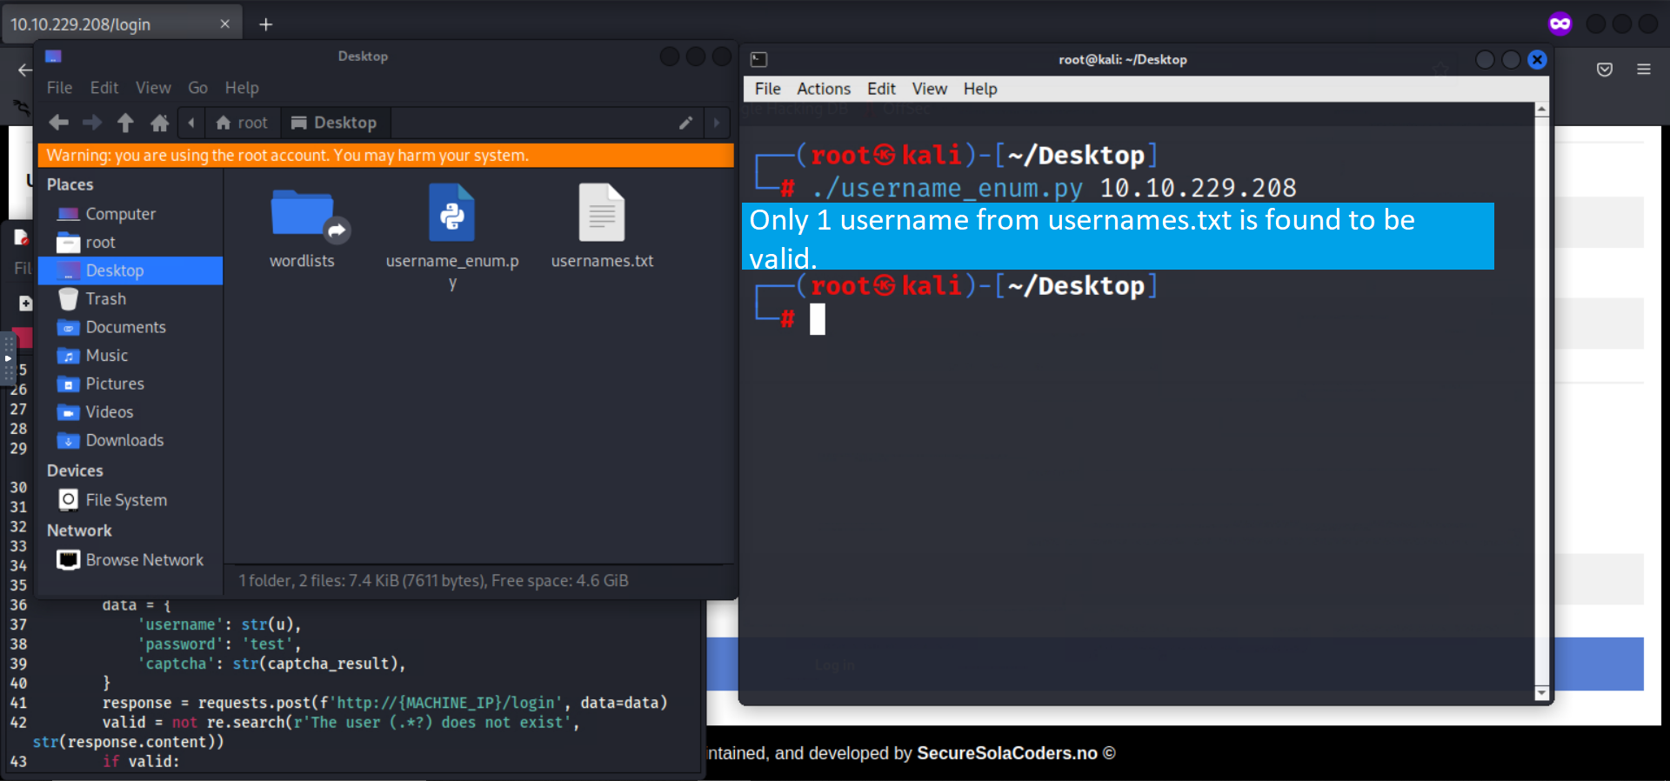Select Trash in Places sidebar

click(x=105, y=299)
